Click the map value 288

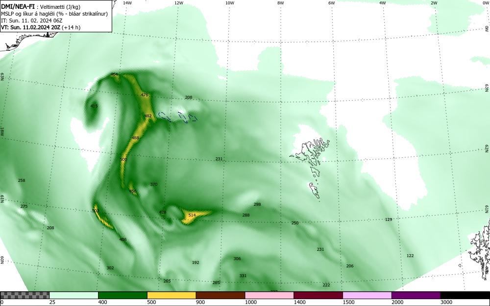246,215
